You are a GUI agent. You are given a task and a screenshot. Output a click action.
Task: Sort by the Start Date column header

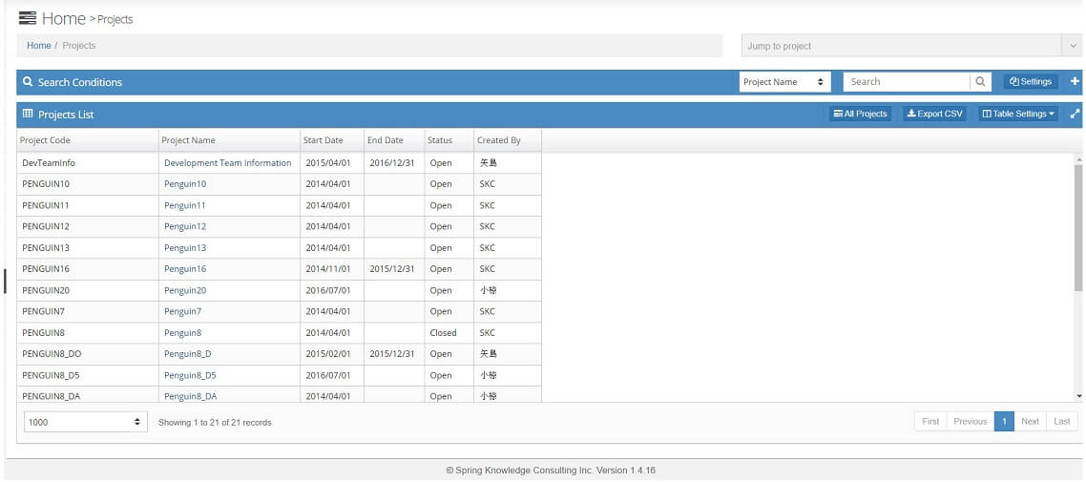tap(324, 140)
